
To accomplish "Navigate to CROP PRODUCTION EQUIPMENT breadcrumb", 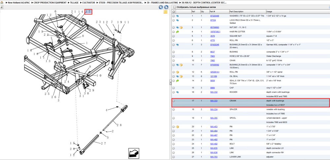I will pos(50,3).
